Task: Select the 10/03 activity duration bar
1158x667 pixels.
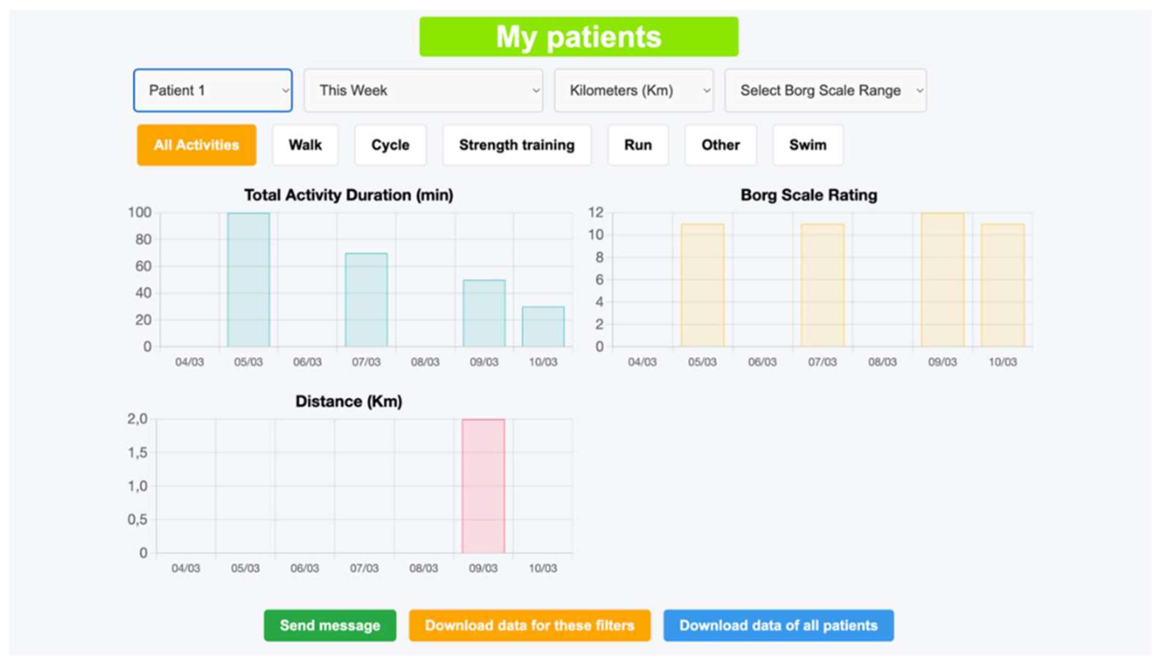Action: click(543, 327)
